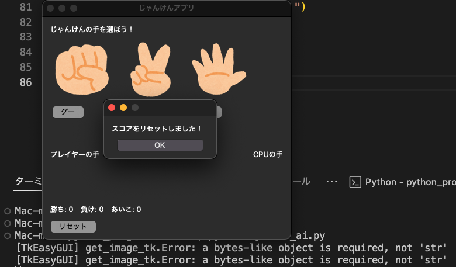Image resolution: width=456 pixels, height=267 pixels.
Task: Click the 勝ち: 0 score text
Action: point(61,209)
